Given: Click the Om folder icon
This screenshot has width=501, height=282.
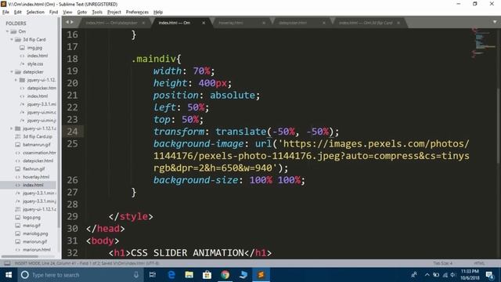Looking at the screenshot, I should (13, 31).
